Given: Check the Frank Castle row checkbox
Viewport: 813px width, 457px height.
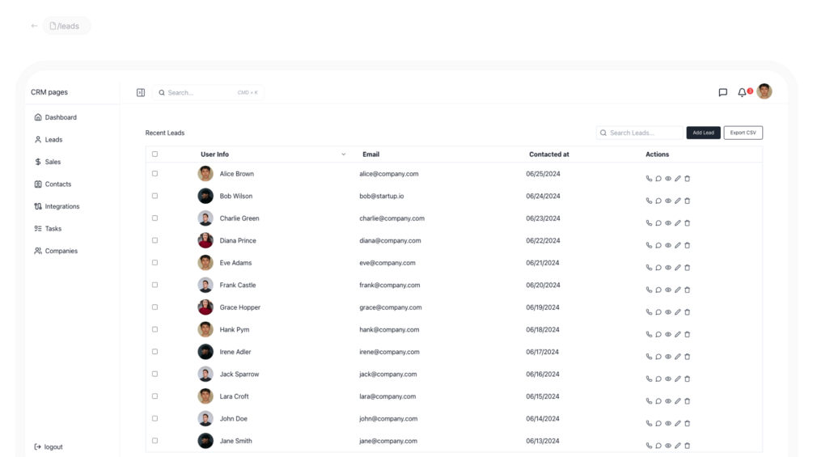Looking at the screenshot, I should (x=155, y=285).
